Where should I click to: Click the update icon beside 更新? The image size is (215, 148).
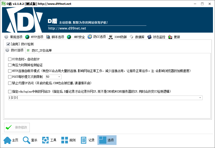(x=170, y=37)
